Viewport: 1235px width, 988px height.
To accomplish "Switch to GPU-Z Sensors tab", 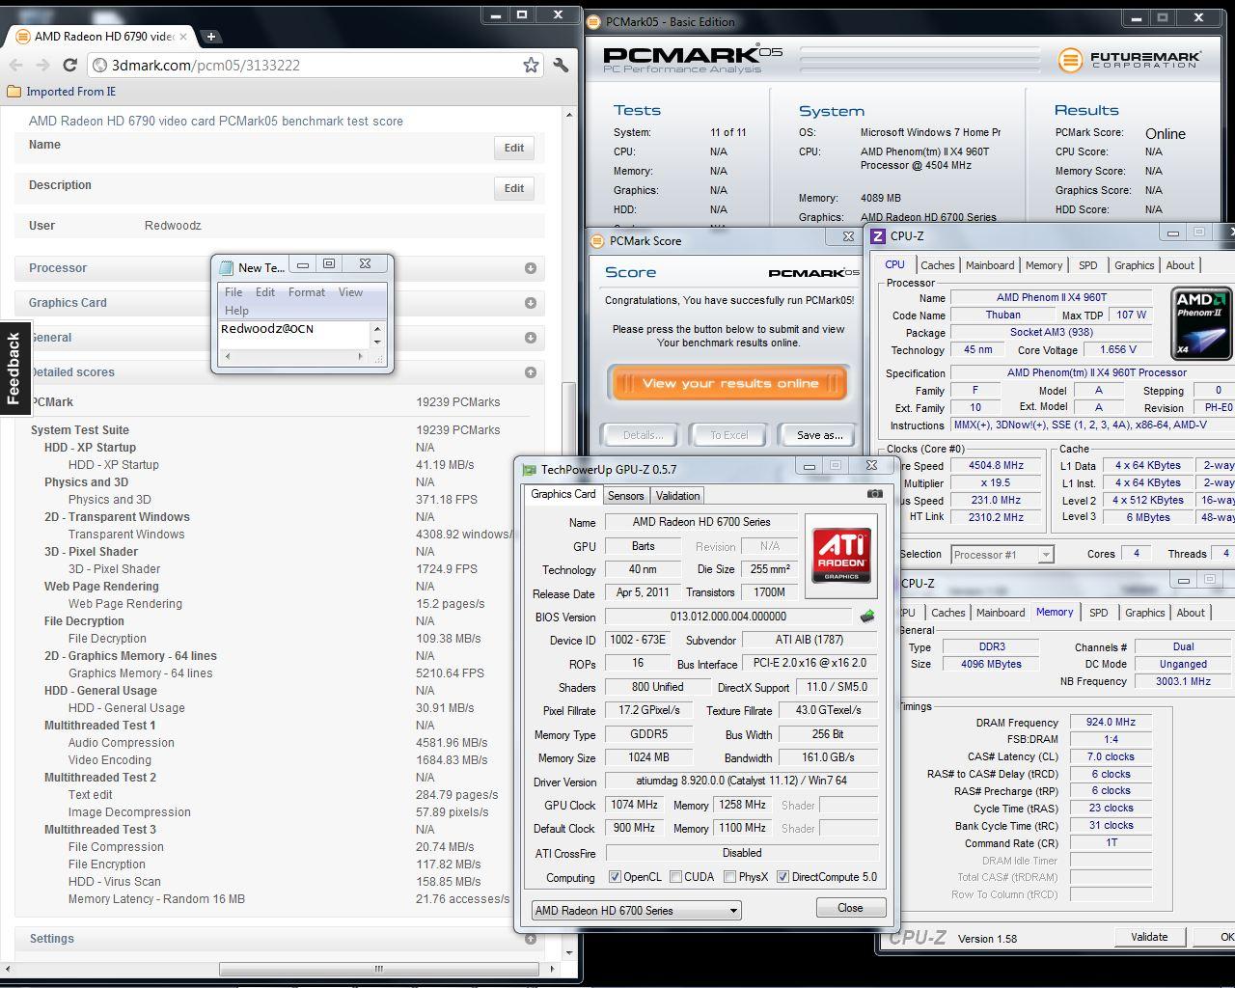I will point(625,496).
